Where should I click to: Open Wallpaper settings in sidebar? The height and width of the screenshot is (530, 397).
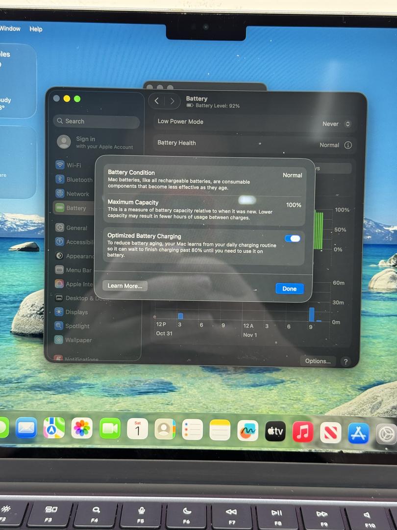[x=78, y=340]
